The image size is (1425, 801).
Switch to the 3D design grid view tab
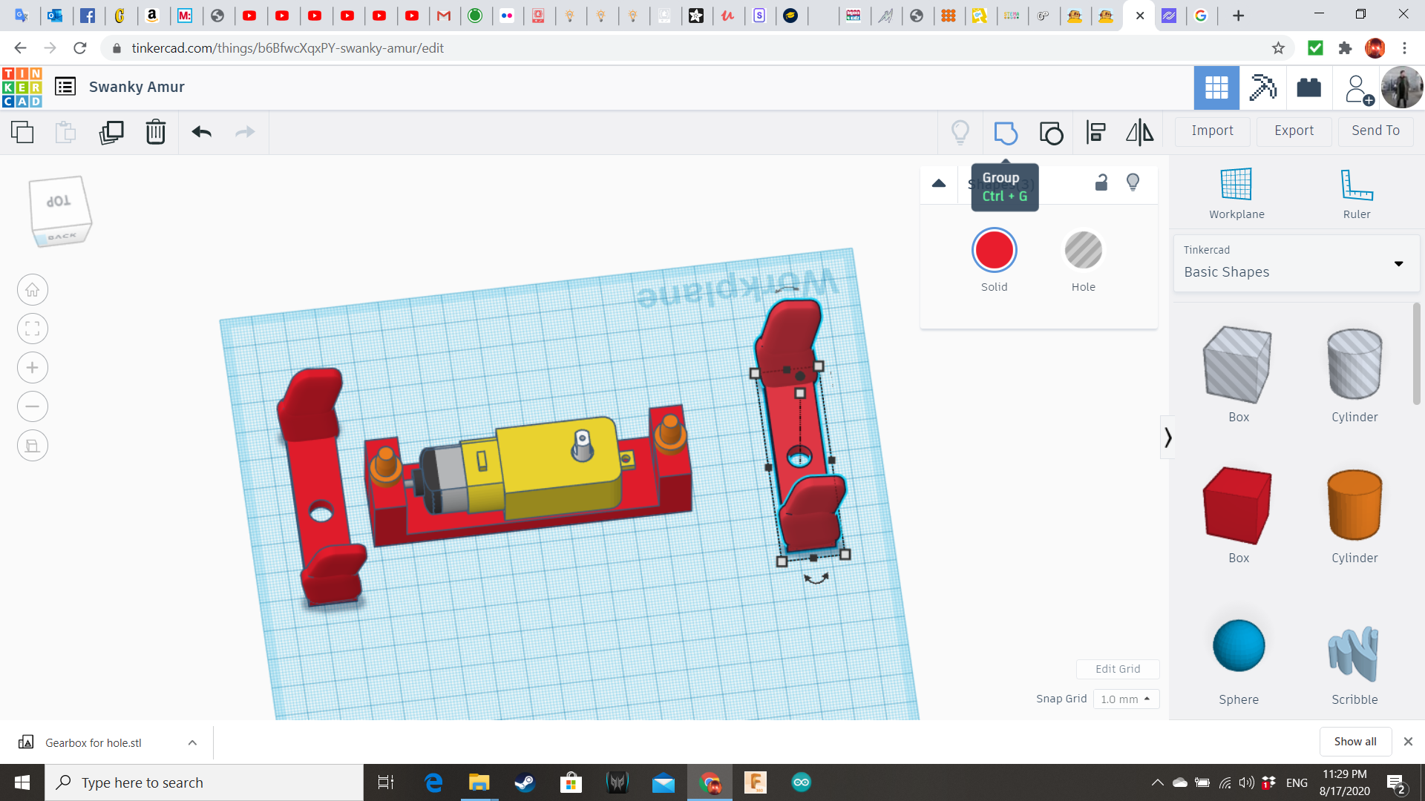tap(1216, 88)
